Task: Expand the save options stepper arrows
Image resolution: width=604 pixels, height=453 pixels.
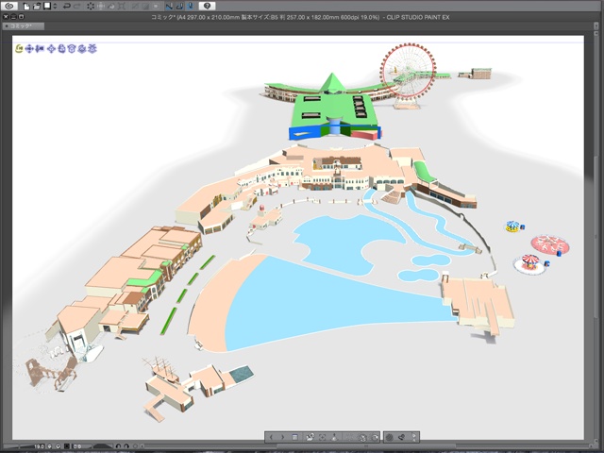Action: click(x=55, y=6)
